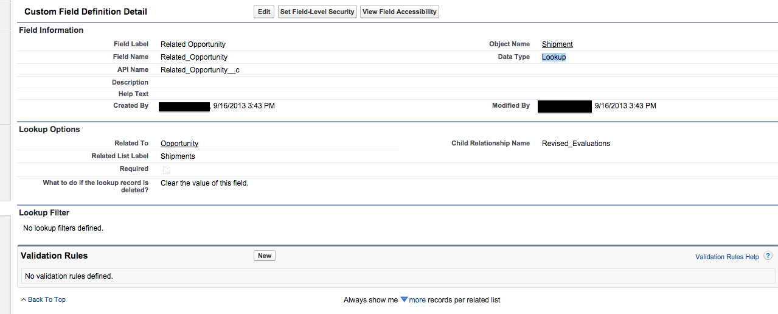Click the blue down triangle for fewer records
This screenshot has height=314, width=778.
point(404,299)
